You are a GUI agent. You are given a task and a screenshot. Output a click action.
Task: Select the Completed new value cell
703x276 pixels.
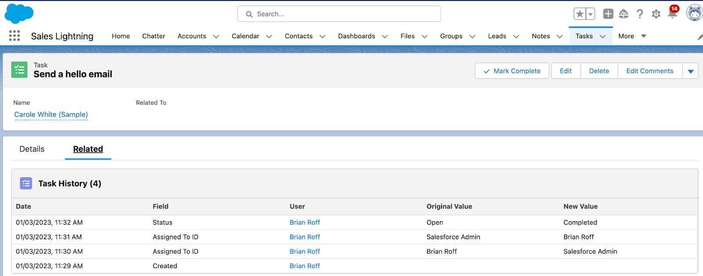click(580, 222)
